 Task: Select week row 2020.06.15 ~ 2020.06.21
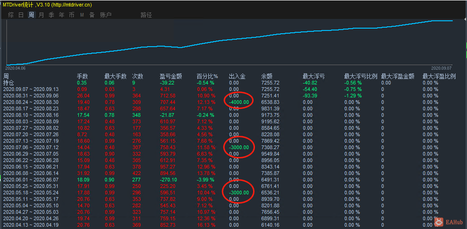[x=30, y=166]
